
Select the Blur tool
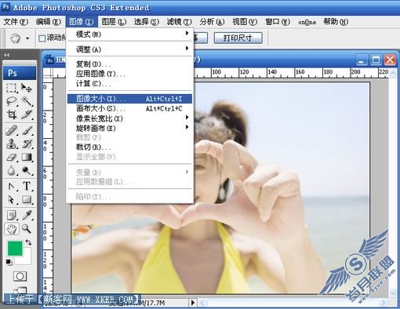[x=12, y=171]
